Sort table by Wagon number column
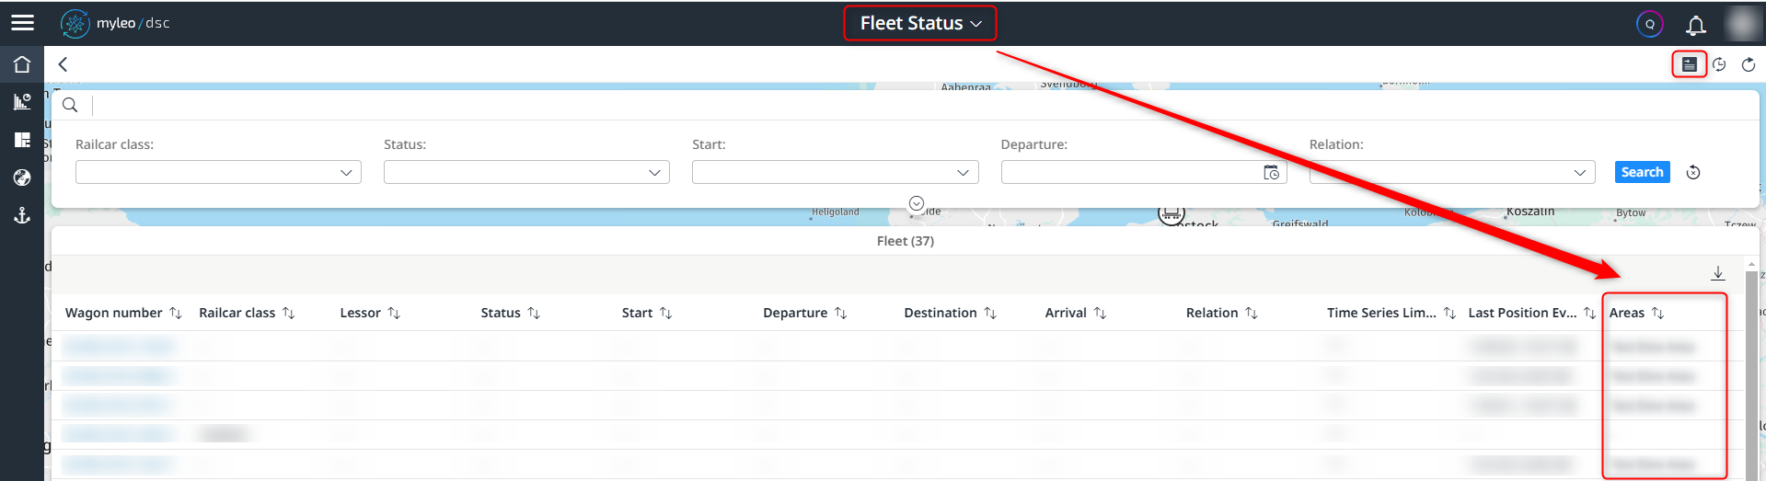The image size is (1766, 481). coord(176,314)
